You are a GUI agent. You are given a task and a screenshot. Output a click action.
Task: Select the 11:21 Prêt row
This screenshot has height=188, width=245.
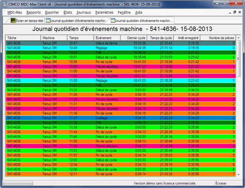(x=121, y=85)
